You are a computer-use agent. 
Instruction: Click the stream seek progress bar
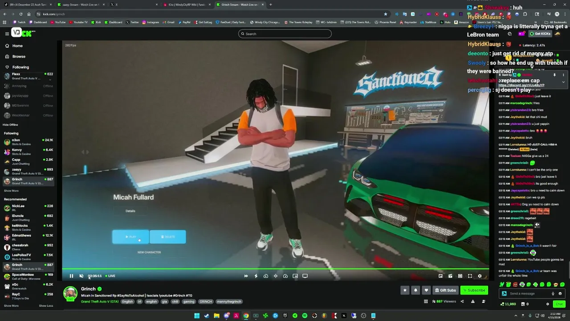click(x=275, y=269)
